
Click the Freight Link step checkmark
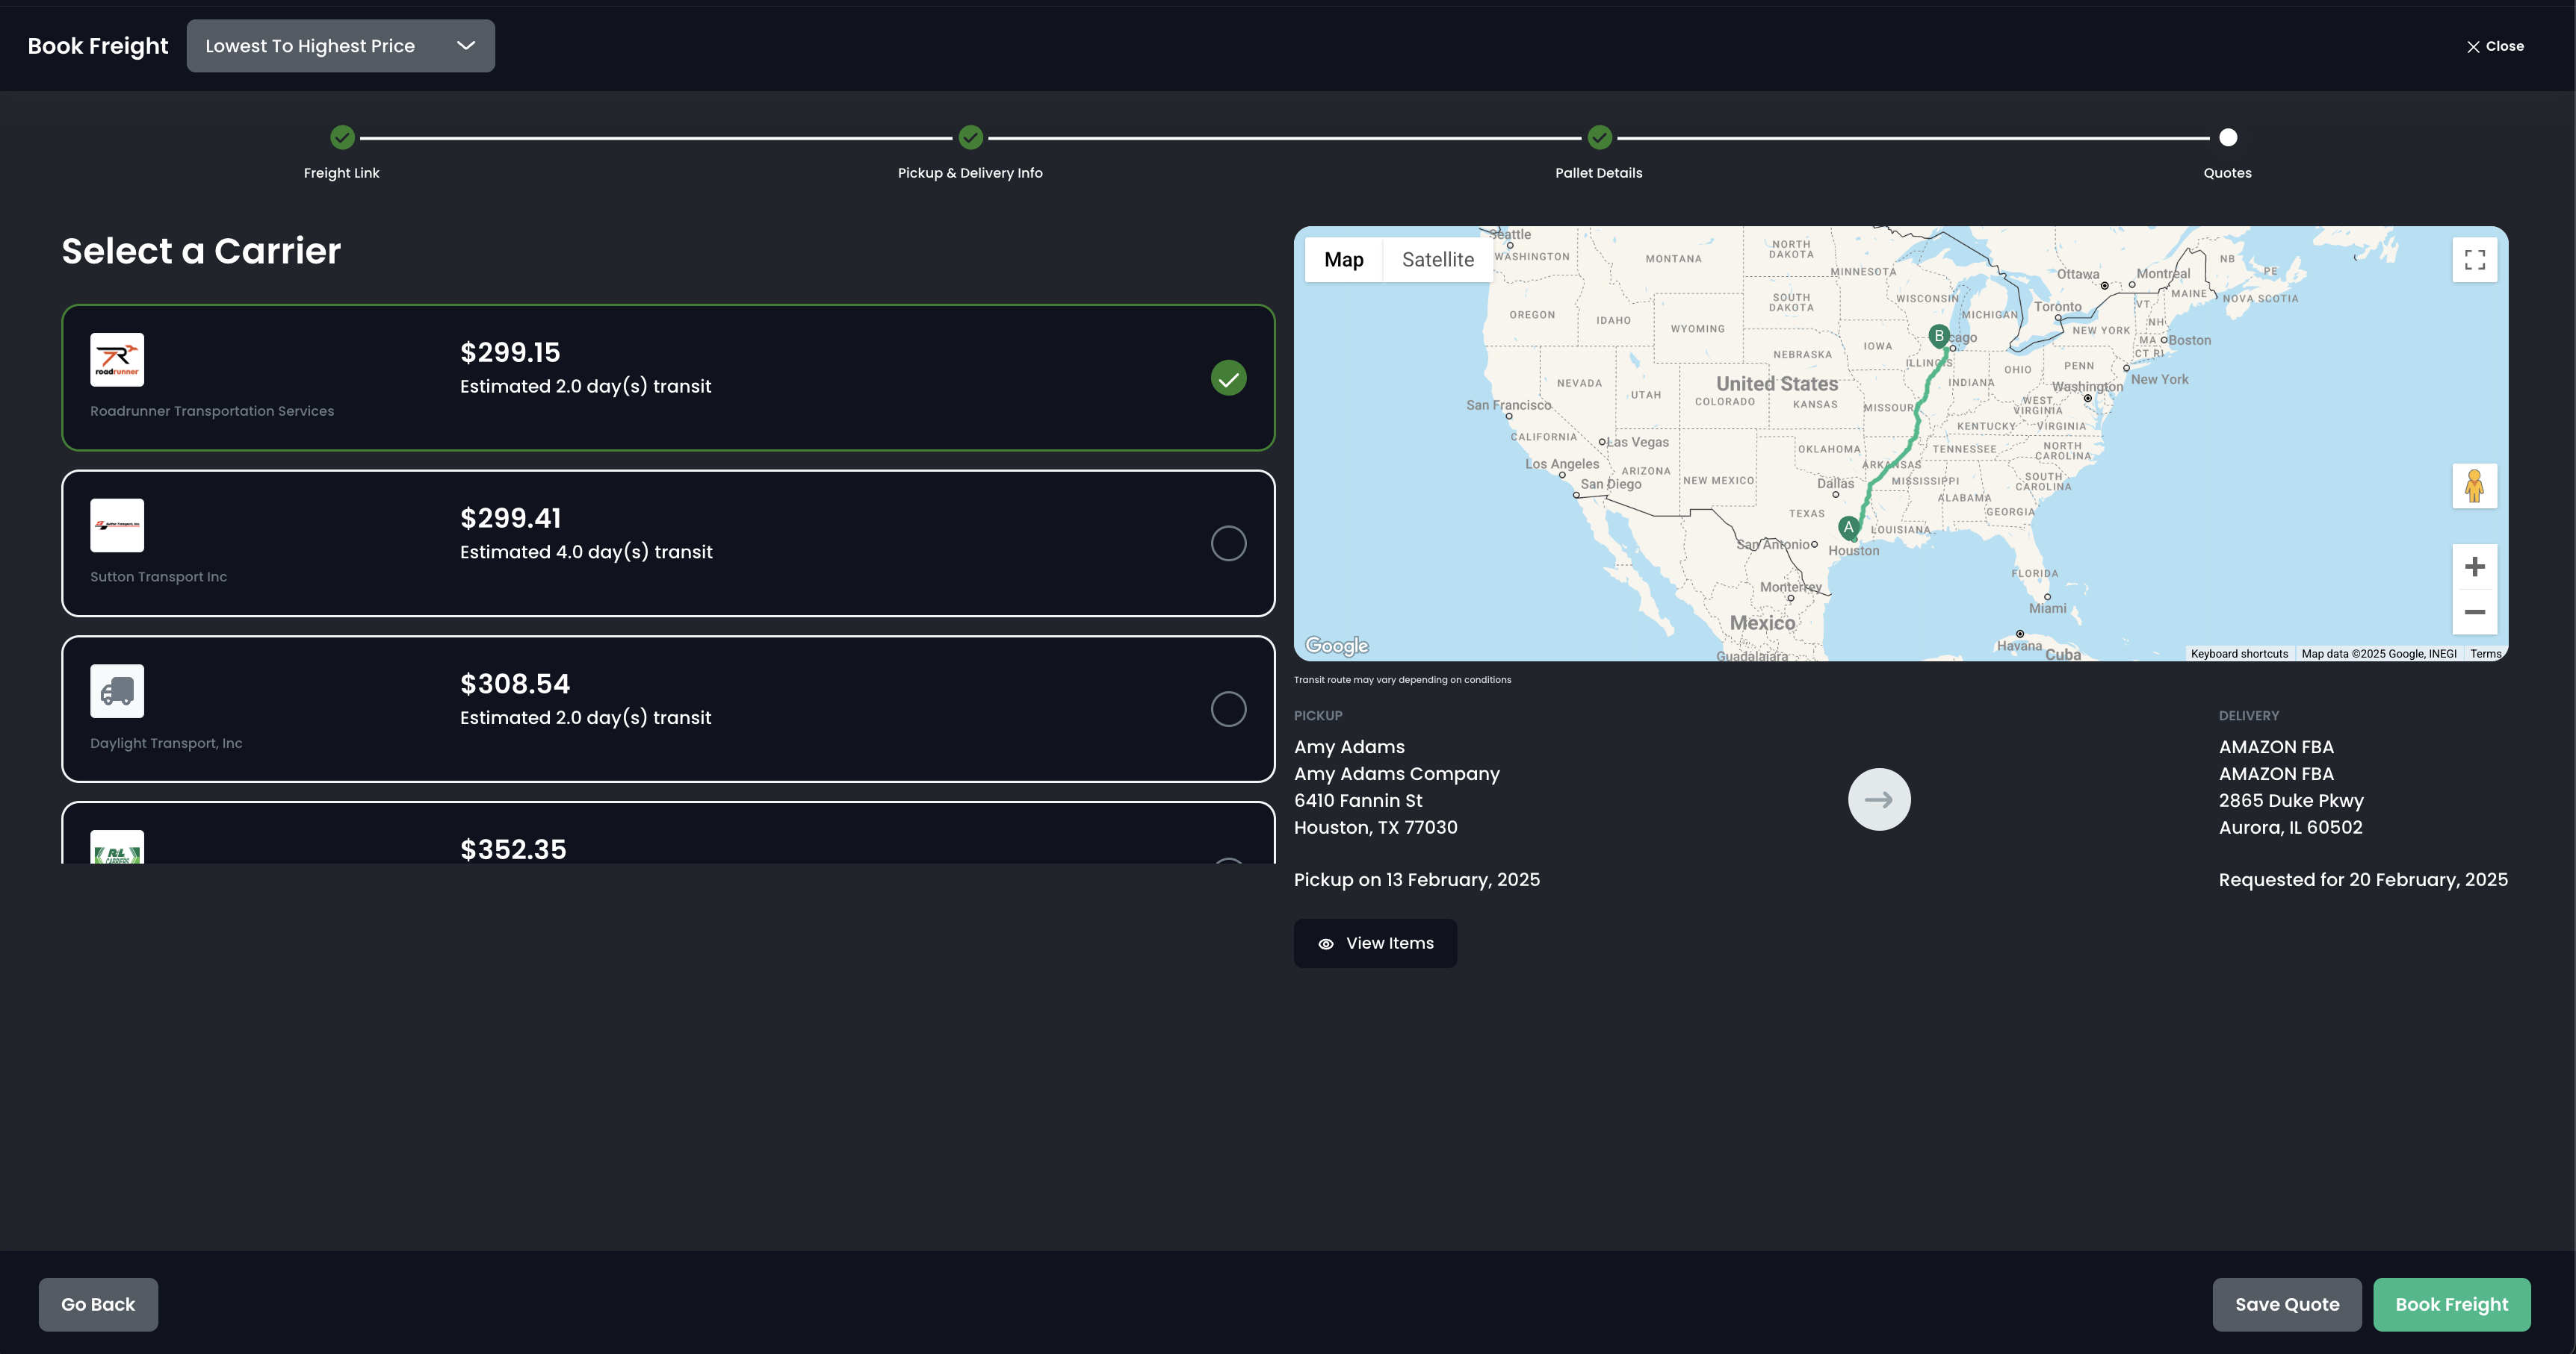click(342, 137)
